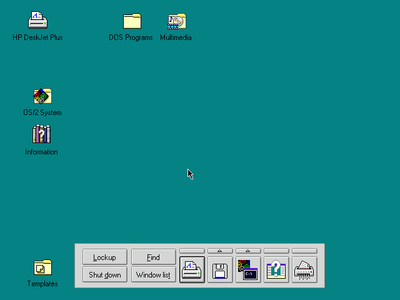Select the HP DeskJet Plus printer desktop icon

[x=37, y=20]
